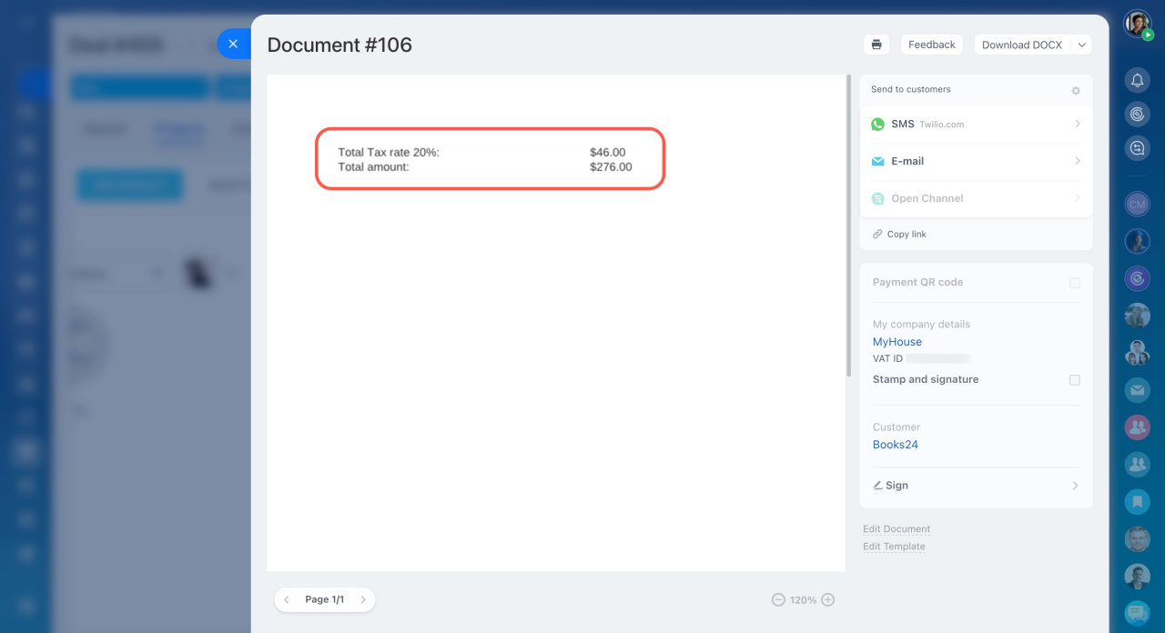
Task: Open the pink group chat icon
Action: point(1138,427)
